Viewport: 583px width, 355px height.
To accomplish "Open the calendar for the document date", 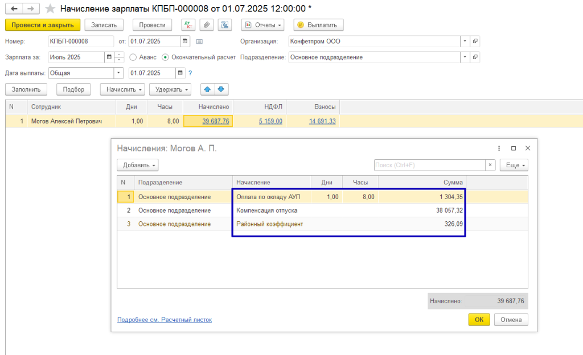I will point(185,42).
